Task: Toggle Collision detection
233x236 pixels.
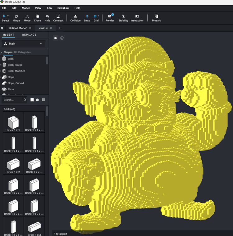Action: pos(75,18)
